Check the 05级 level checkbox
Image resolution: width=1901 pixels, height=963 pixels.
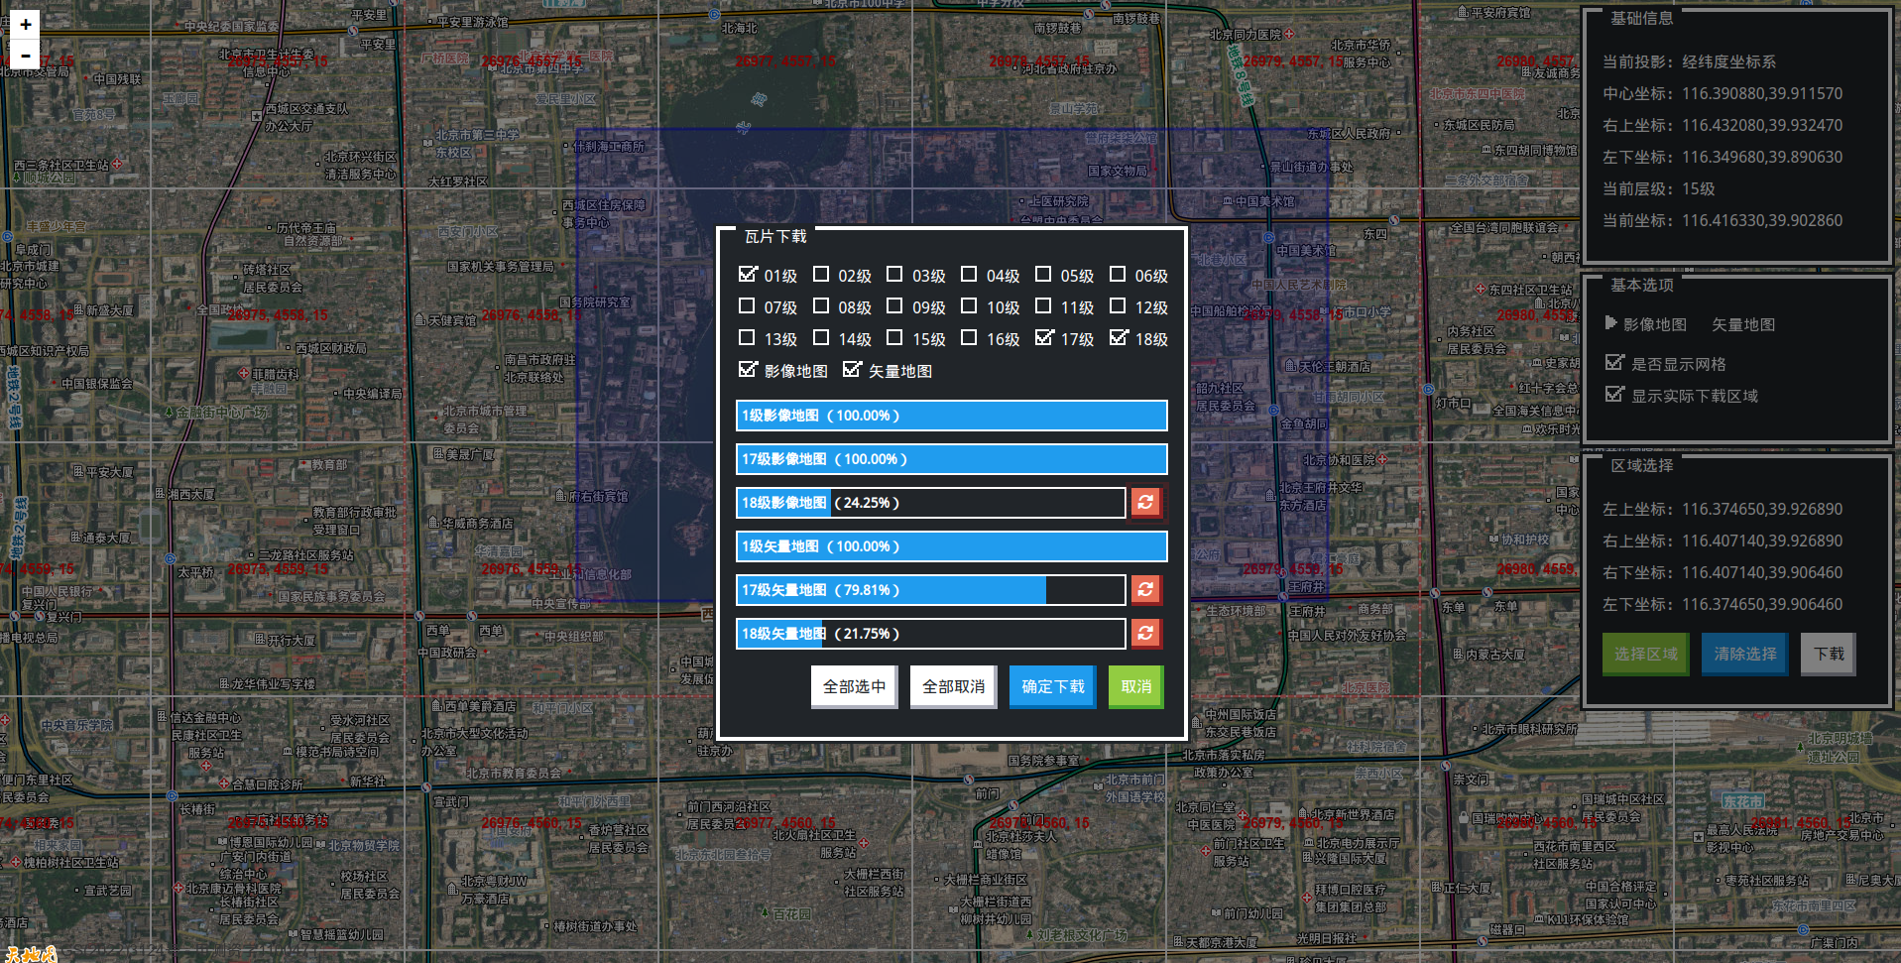1043,274
